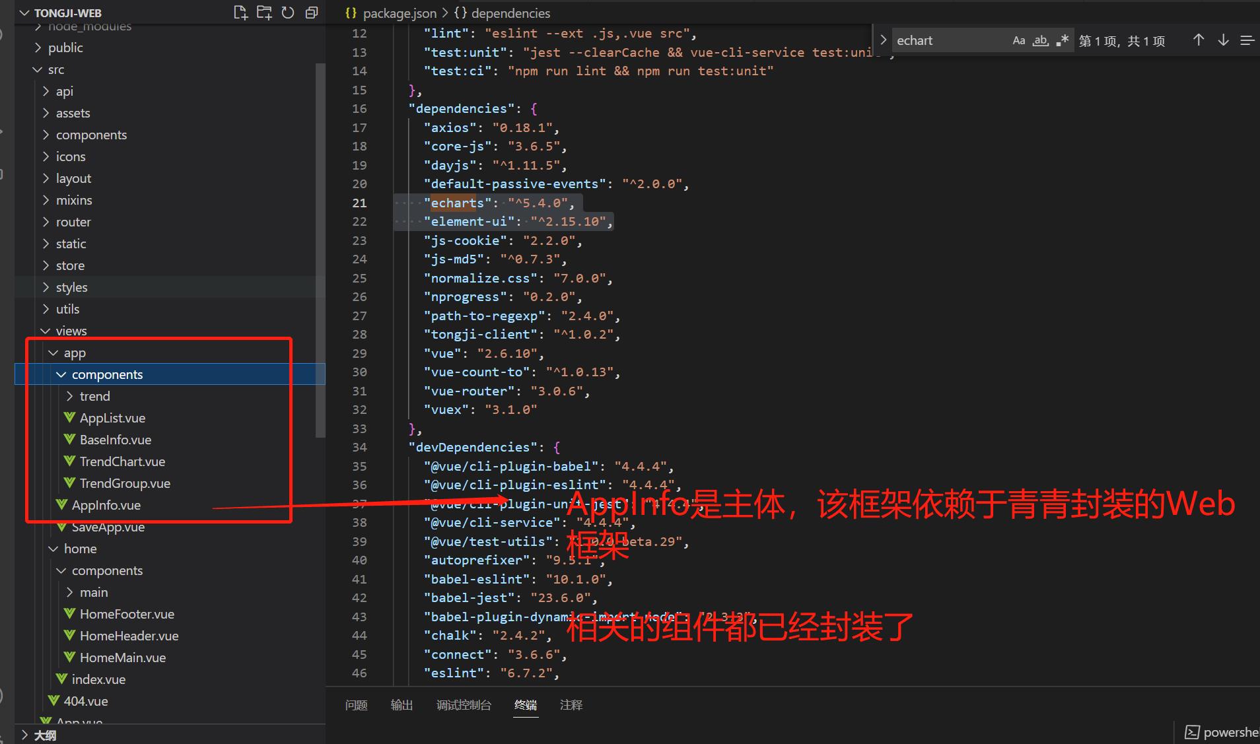
Task: Go to previous match arrow in find widget
Action: pyautogui.click(x=1199, y=40)
